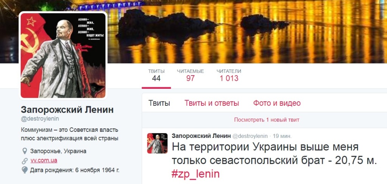387x184 pixels.
Task: Open the ЧИТАТЕЛИ 1 013 followers list
Action: pos(229,76)
